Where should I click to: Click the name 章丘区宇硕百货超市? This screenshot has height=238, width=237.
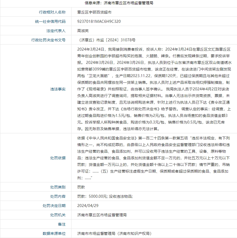tap(94, 12)
